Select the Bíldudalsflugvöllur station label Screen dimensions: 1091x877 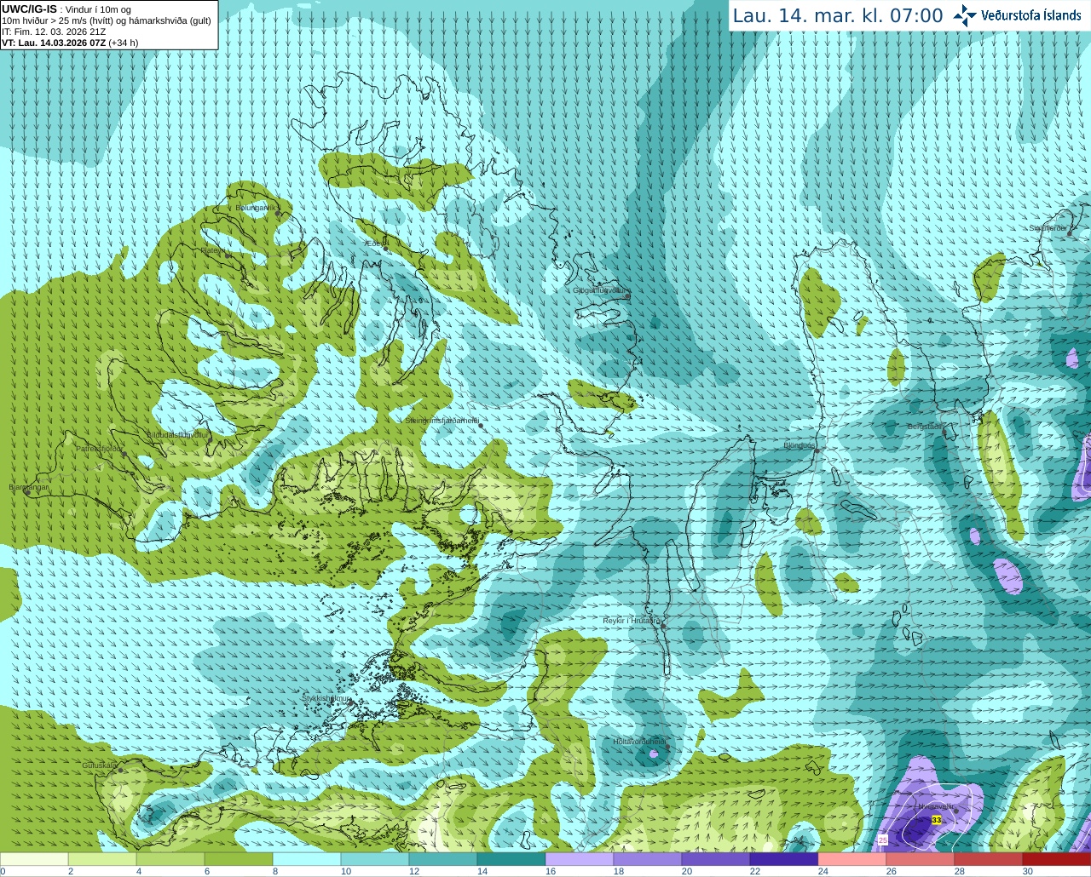coord(177,434)
